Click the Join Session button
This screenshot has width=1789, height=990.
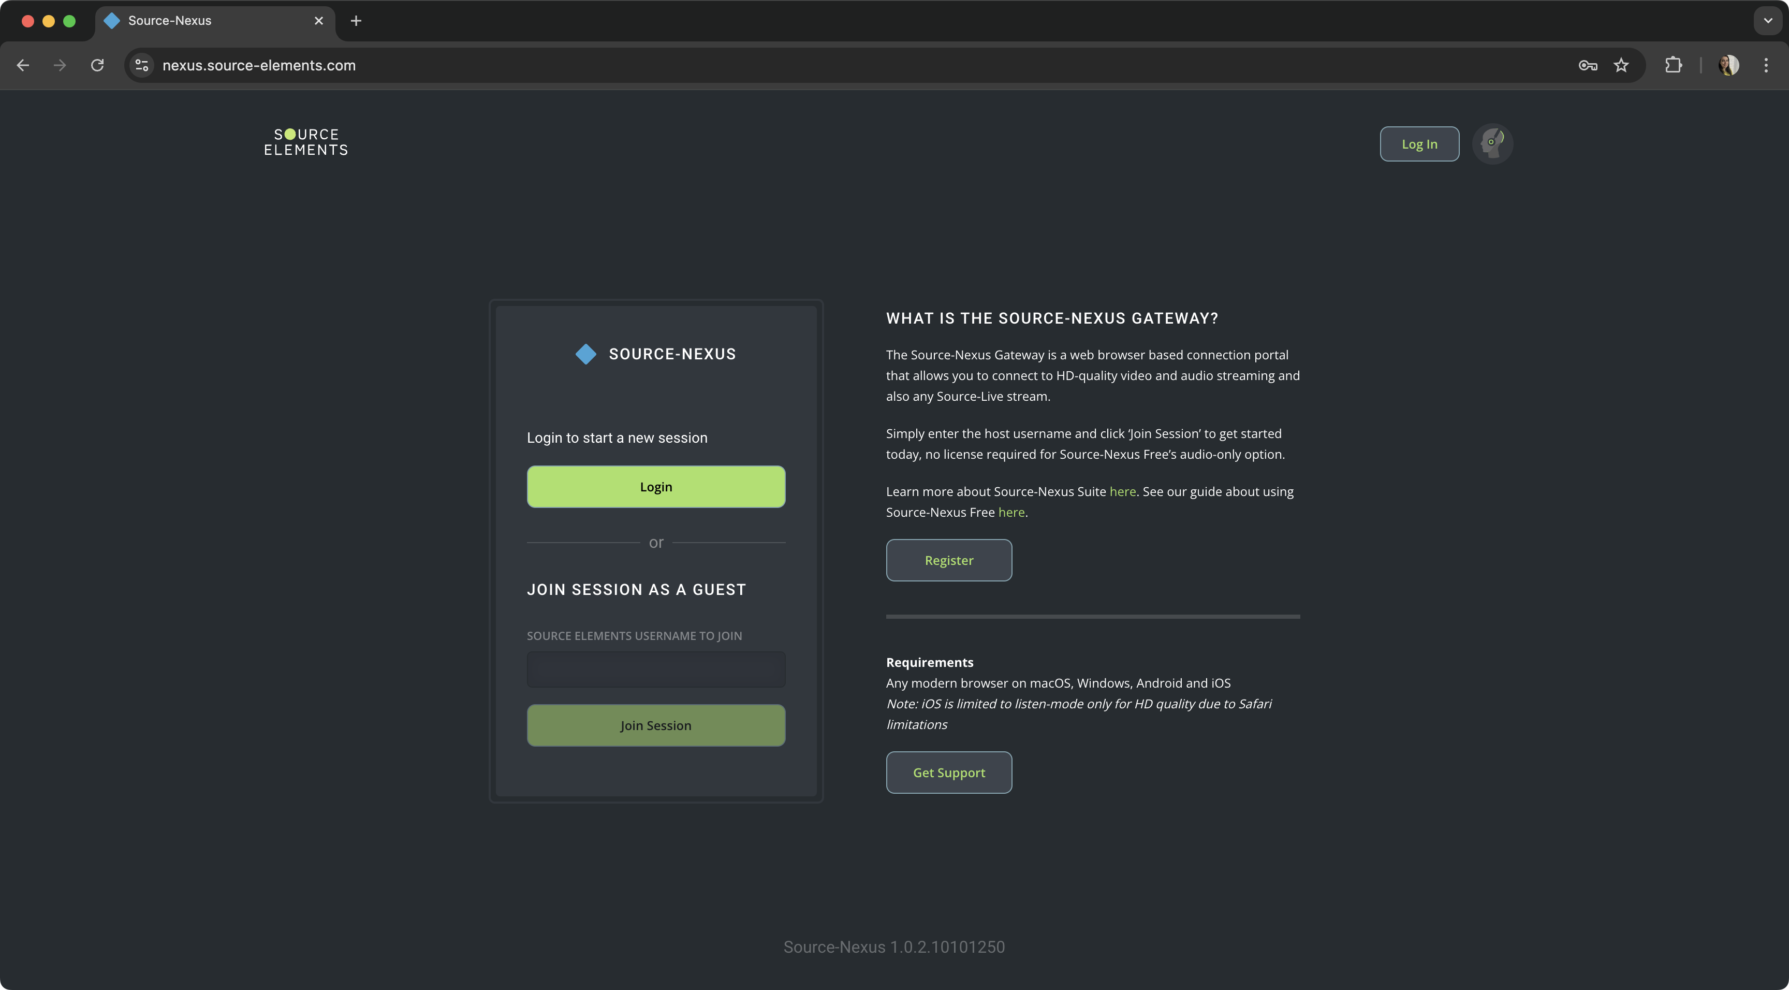655,725
